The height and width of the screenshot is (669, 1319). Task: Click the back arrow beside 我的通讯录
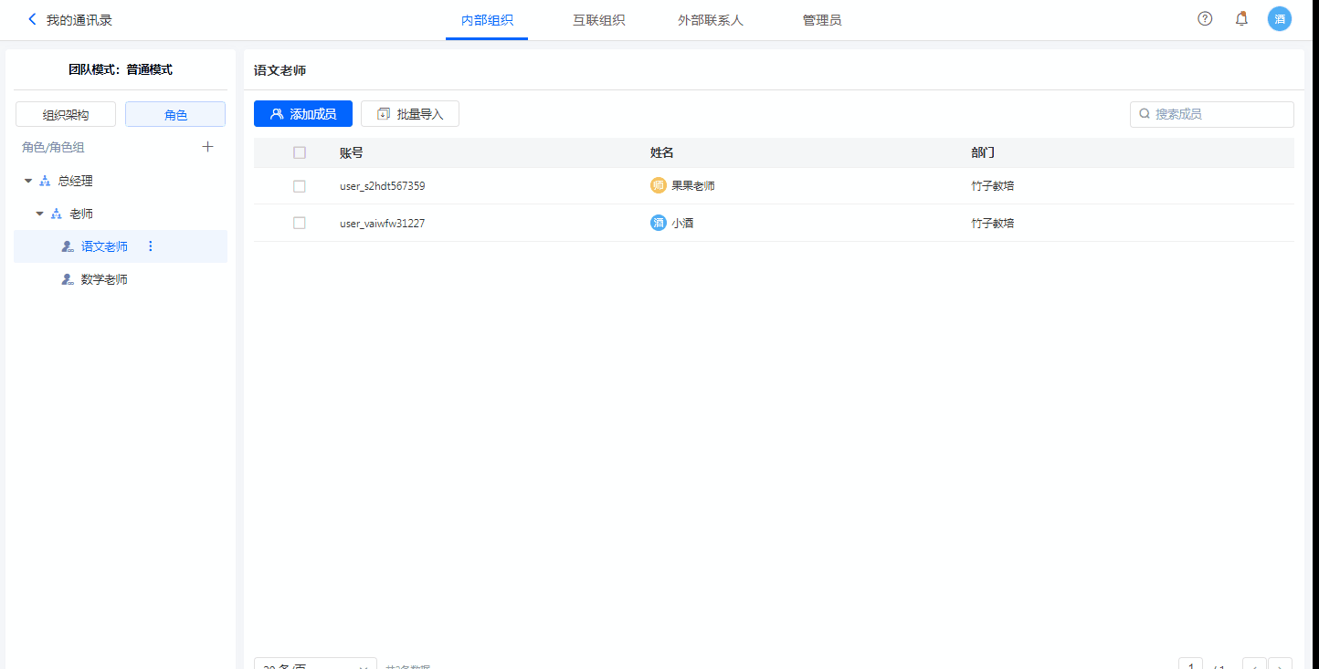pos(33,19)
